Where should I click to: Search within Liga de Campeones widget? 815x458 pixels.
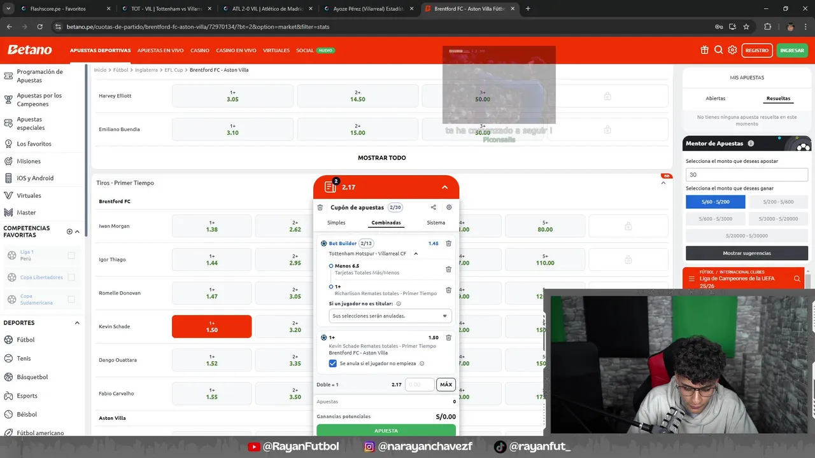click(x=797, y=279)
